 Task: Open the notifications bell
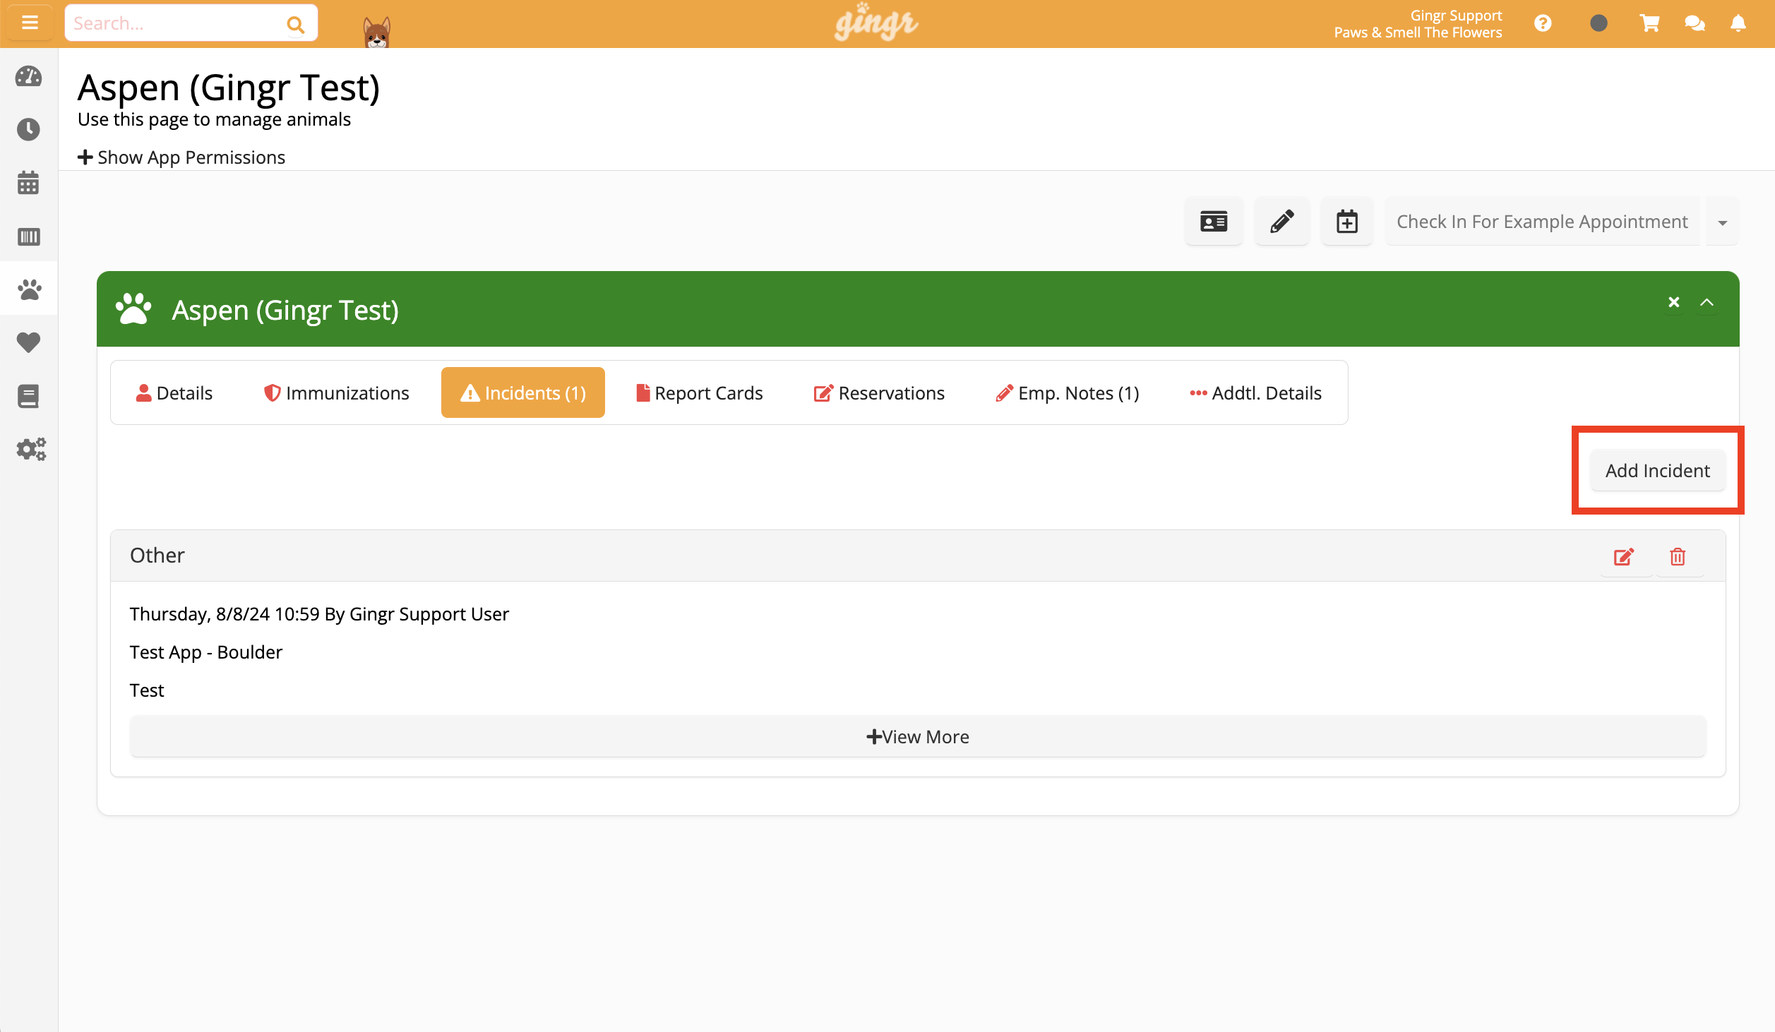1738,23
